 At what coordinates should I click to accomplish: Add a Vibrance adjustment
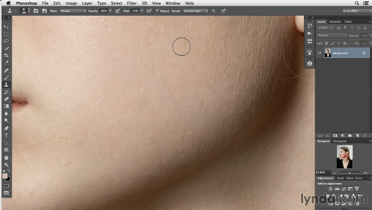357,189
